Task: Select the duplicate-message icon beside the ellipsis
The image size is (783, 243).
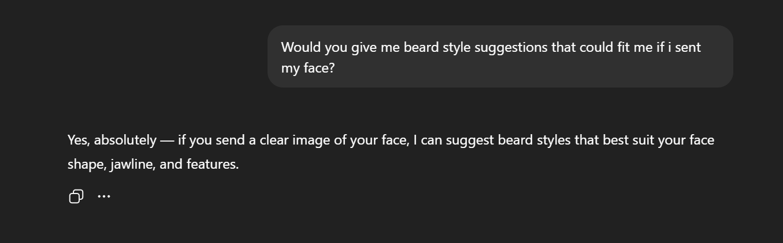Action: click(76, 196)
